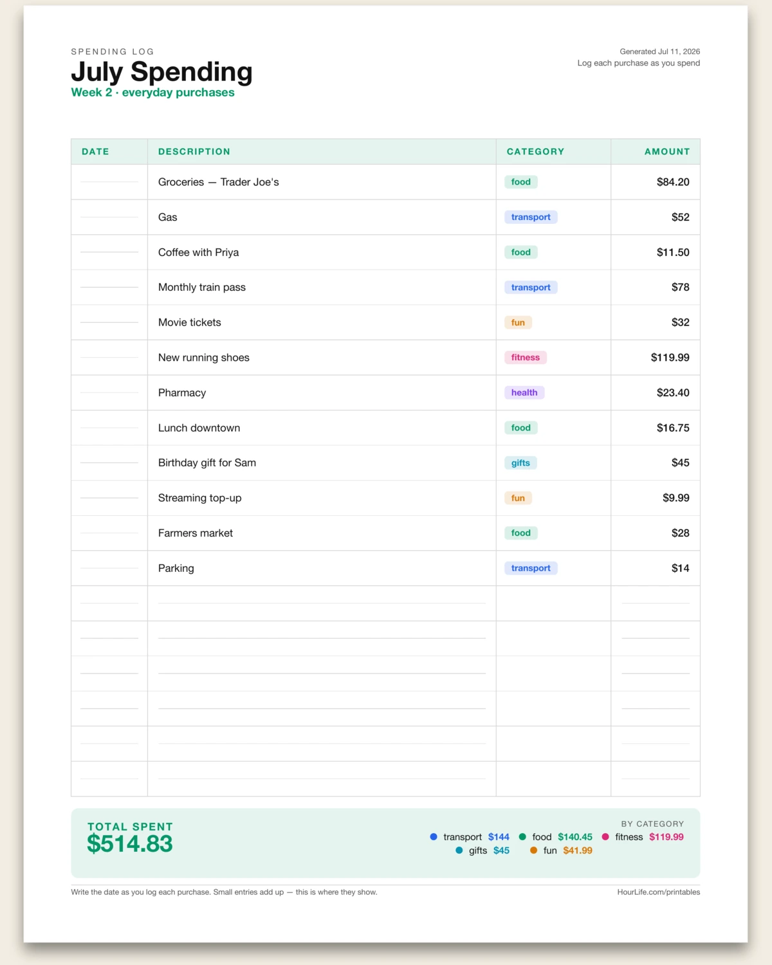This screenshot has width=772, height=965.
Task: Select the Monthly train pass entry
Action: tap(202, 288)
